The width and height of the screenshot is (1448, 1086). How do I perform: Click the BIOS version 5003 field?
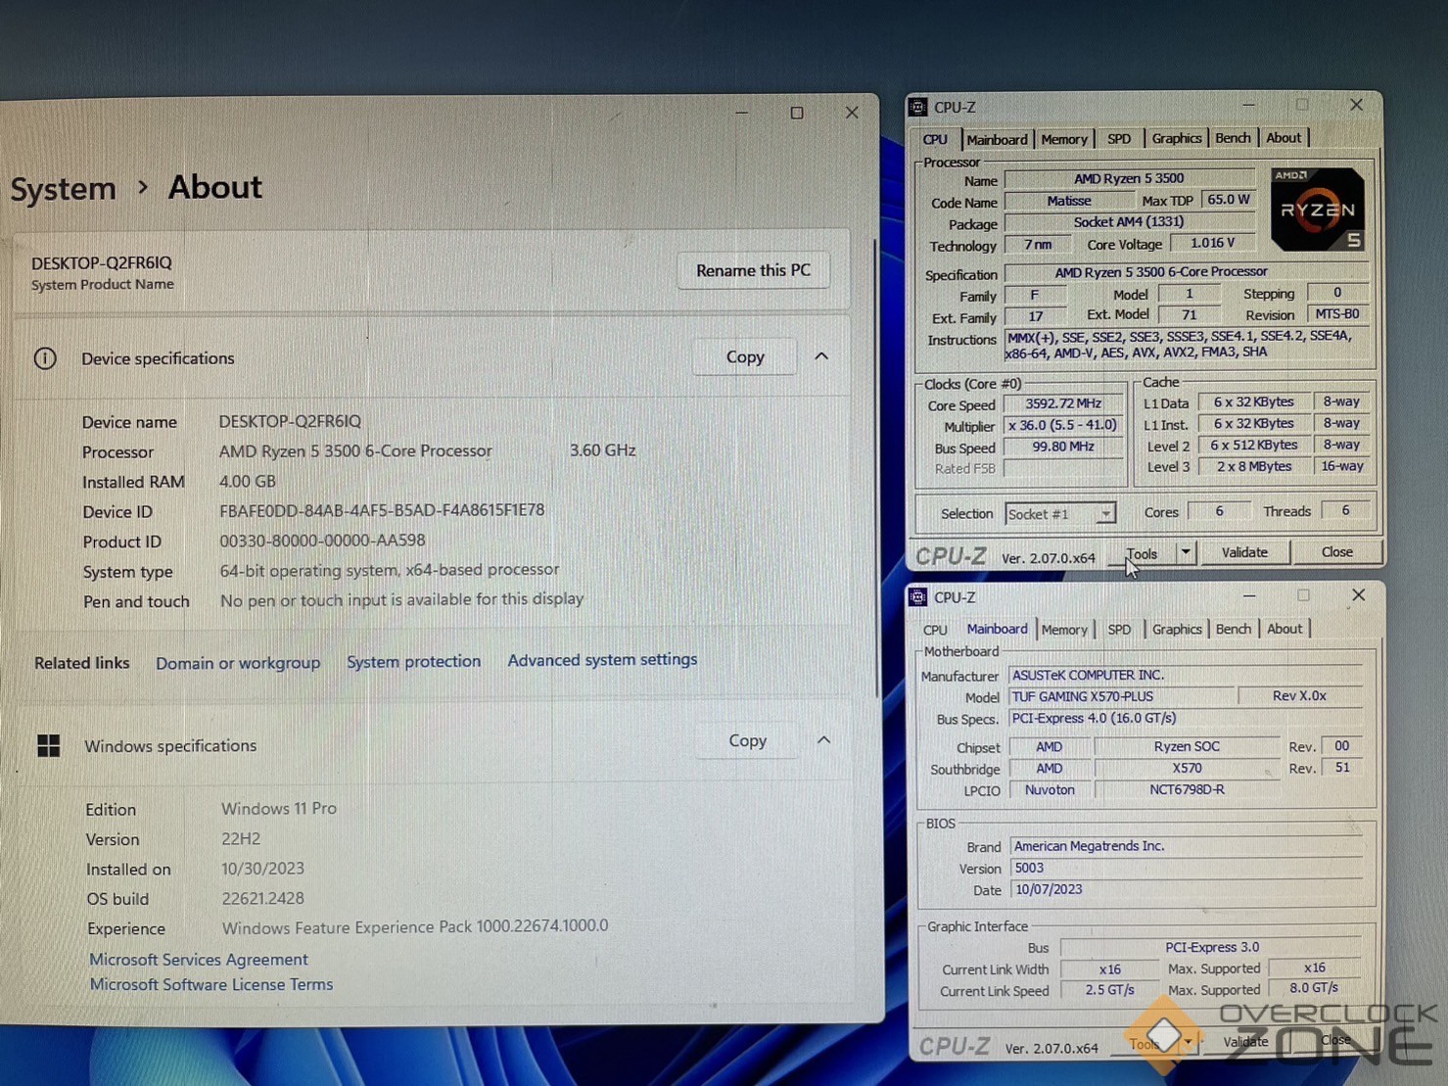click(1187, 868)
